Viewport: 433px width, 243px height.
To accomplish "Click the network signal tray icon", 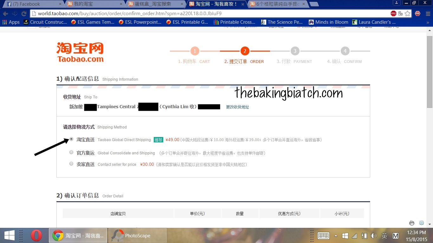I will coord(354,236).
